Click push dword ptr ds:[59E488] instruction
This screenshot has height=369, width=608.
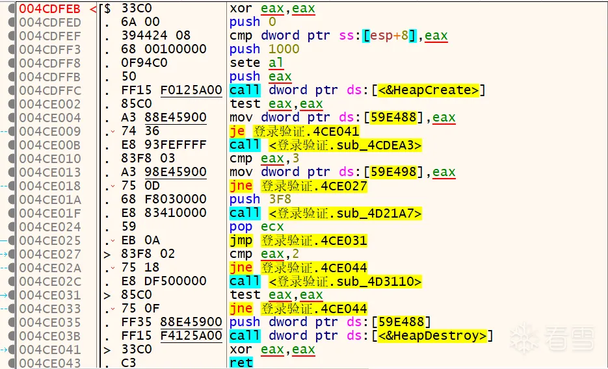330,322
